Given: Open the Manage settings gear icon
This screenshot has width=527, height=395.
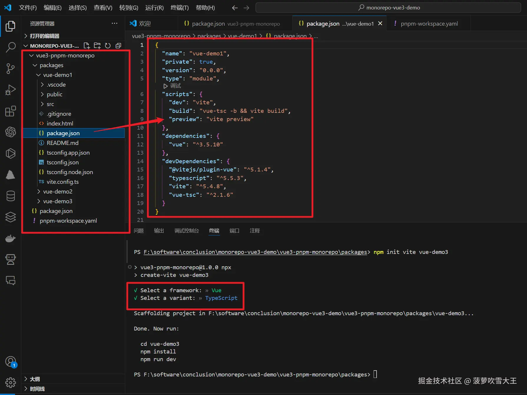Looking at the screenshot, I should point(11,382).
